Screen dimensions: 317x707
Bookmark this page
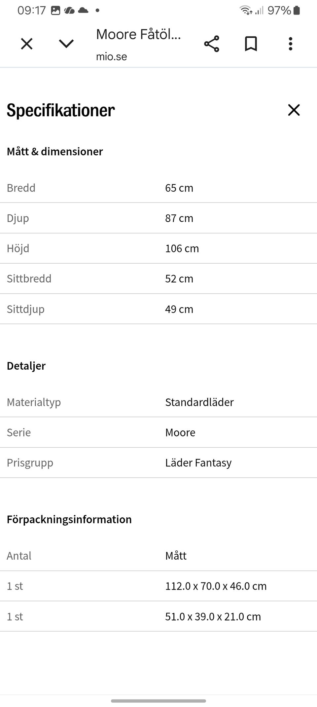click(251, 44)
